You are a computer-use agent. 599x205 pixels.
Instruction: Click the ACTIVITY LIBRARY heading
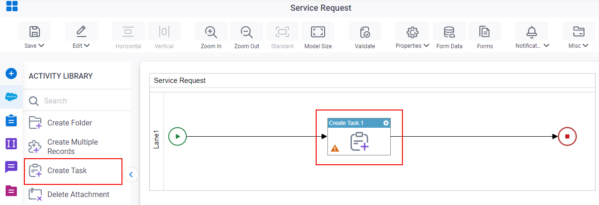(x=61, y=76)
